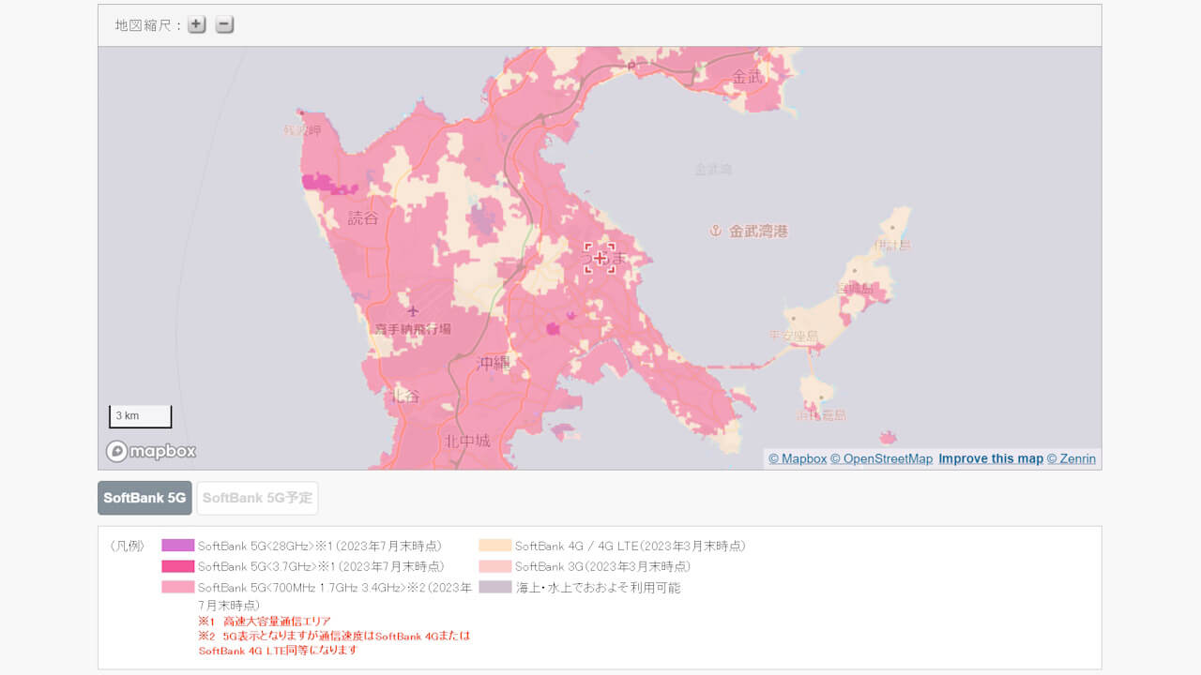
Task: Open the © Zenrin link
Action: pyautogui.click(x=1071, y=458)
